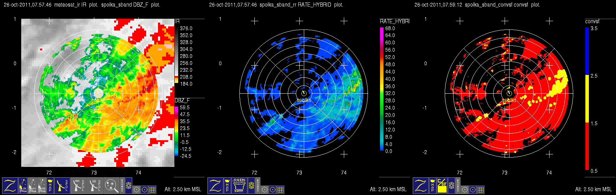Click the Z icon in the convsf panel
This screenshot has height=195, width=616.
421,186
